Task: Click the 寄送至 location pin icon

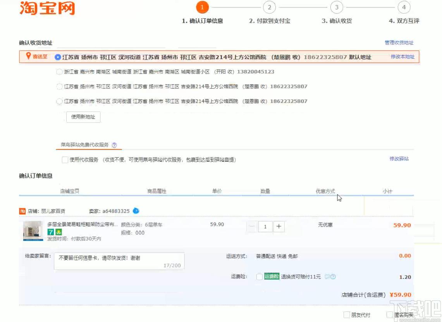Action: click(x=28, y=56)
